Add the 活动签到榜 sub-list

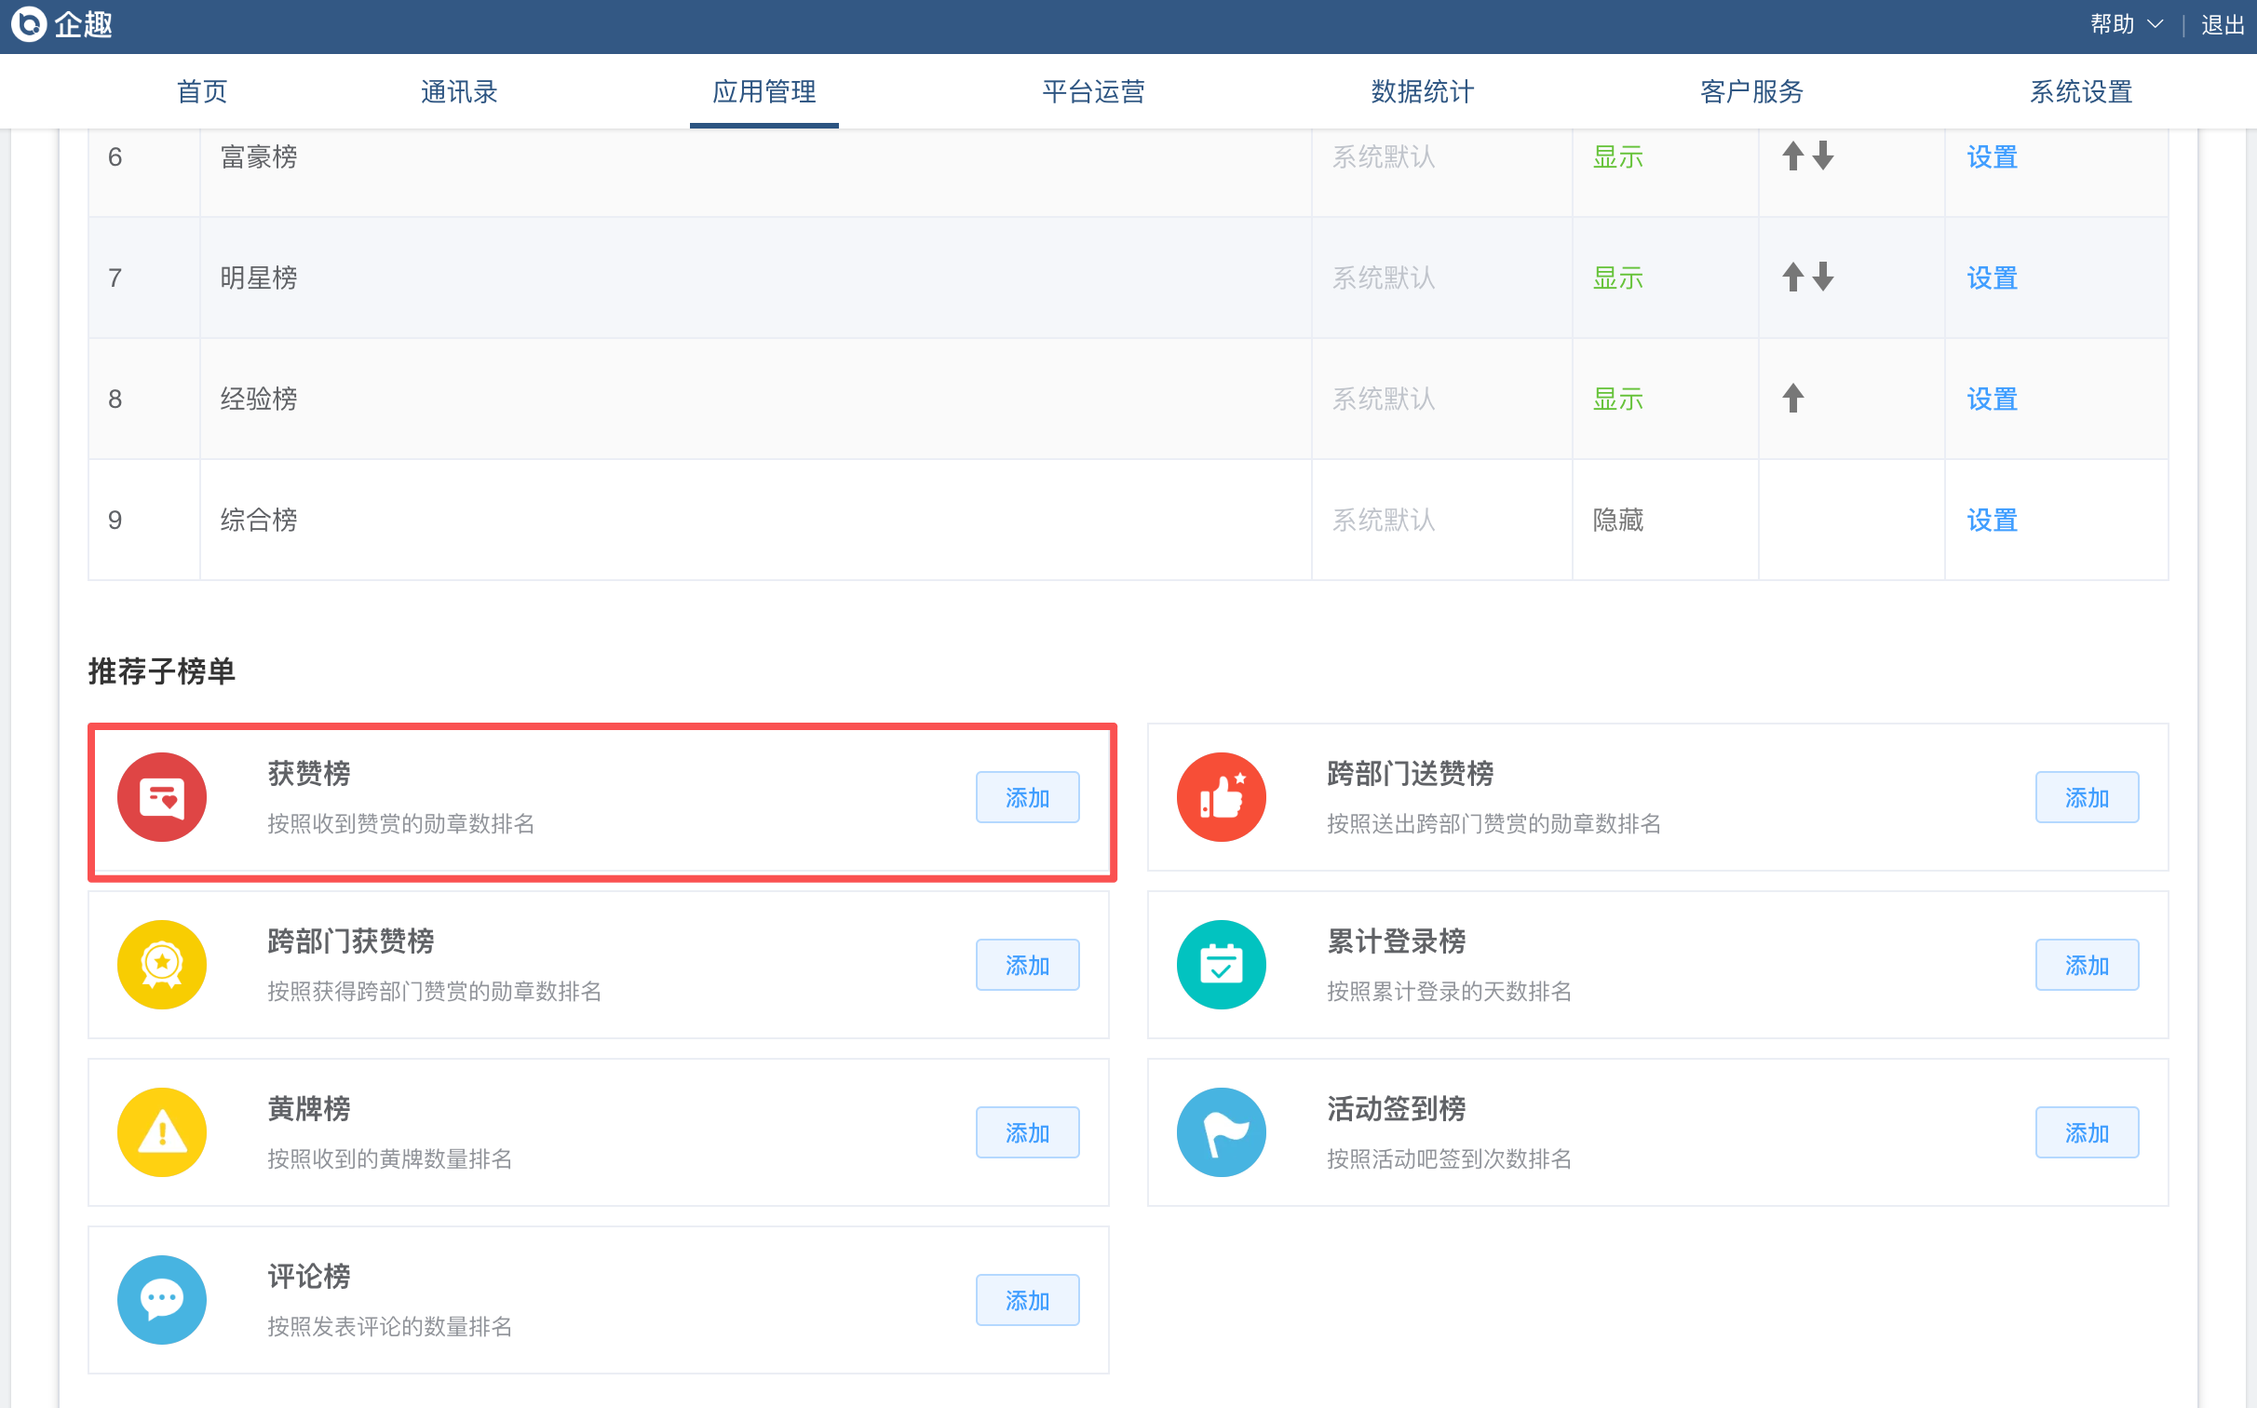pos(2087,1132)
